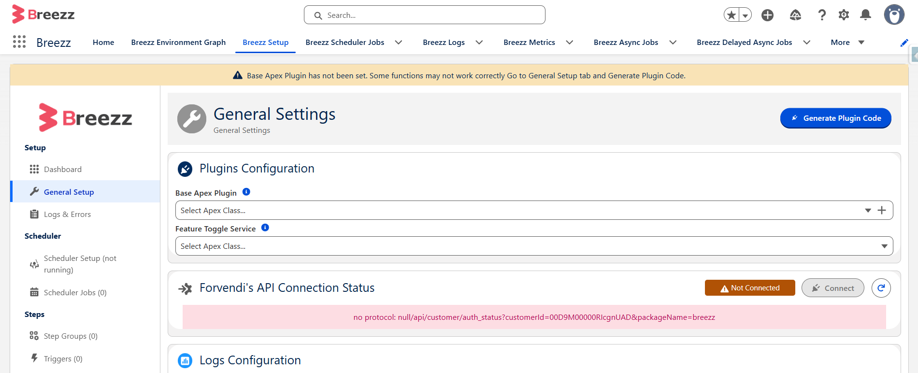Open the App Launcher grid icon
This screenshot has height=373, width=918.
[19, 42]
